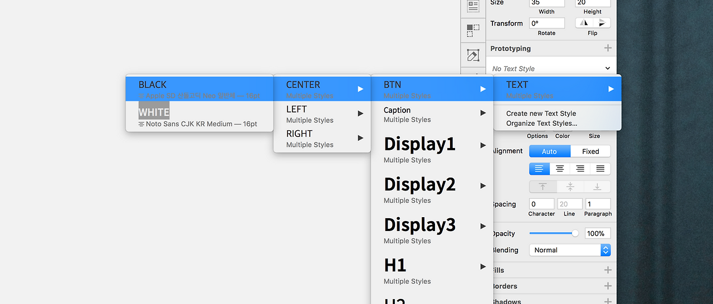Open Organize Text Styles…

541,124
